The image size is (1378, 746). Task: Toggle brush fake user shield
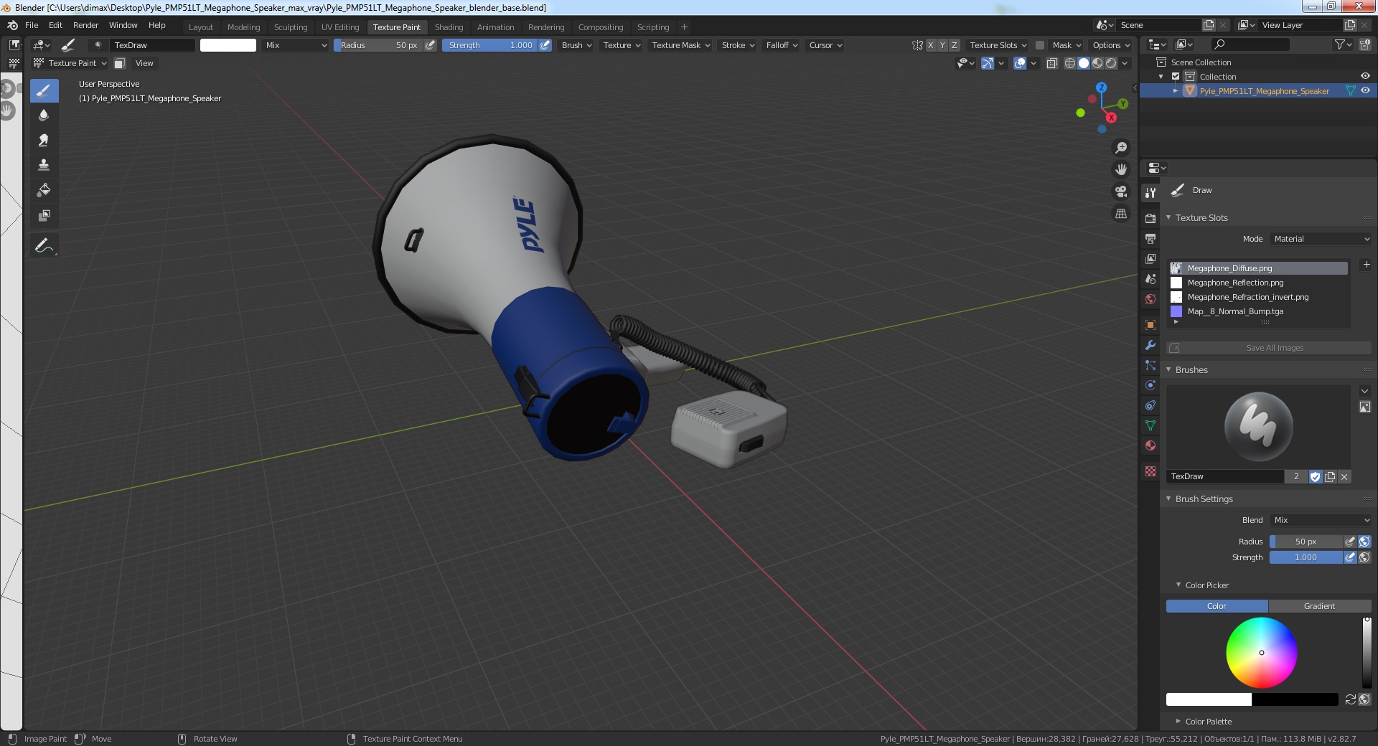[1315, 477]
